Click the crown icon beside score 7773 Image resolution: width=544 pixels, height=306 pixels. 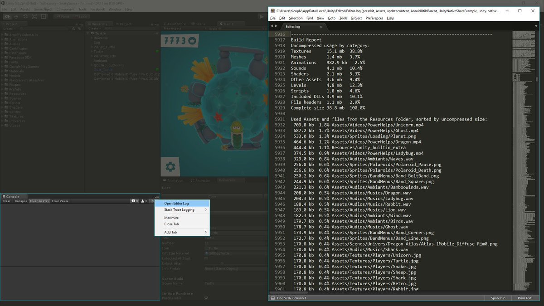[192, 41]
